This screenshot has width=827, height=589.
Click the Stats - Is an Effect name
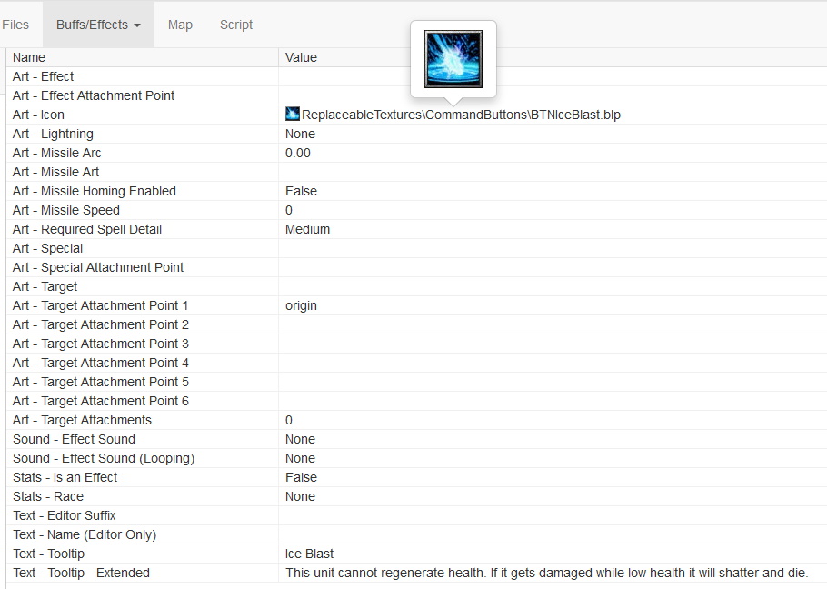[x=65, y=477]
